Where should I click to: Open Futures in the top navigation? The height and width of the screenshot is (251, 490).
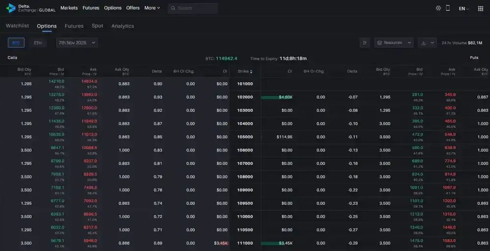click(91, 8)
